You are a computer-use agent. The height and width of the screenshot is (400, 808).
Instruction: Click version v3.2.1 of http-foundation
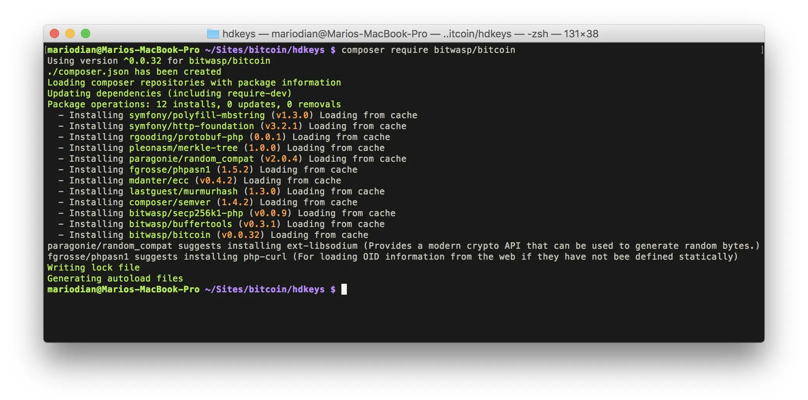tap(281, 126)
